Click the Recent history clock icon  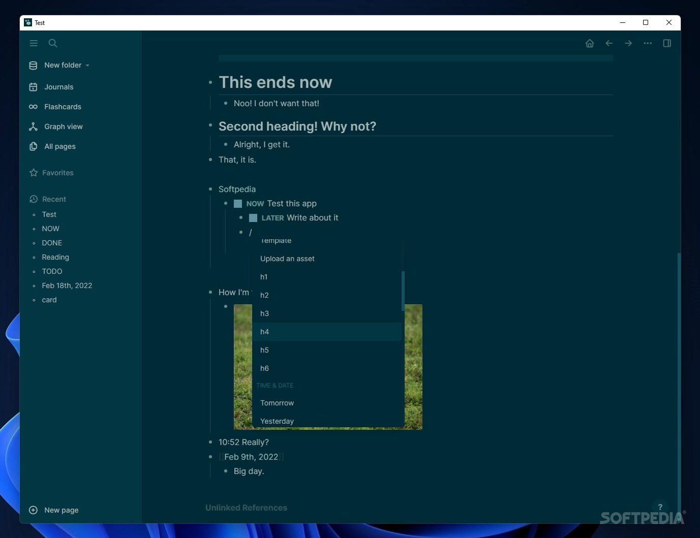click(34, 199)
